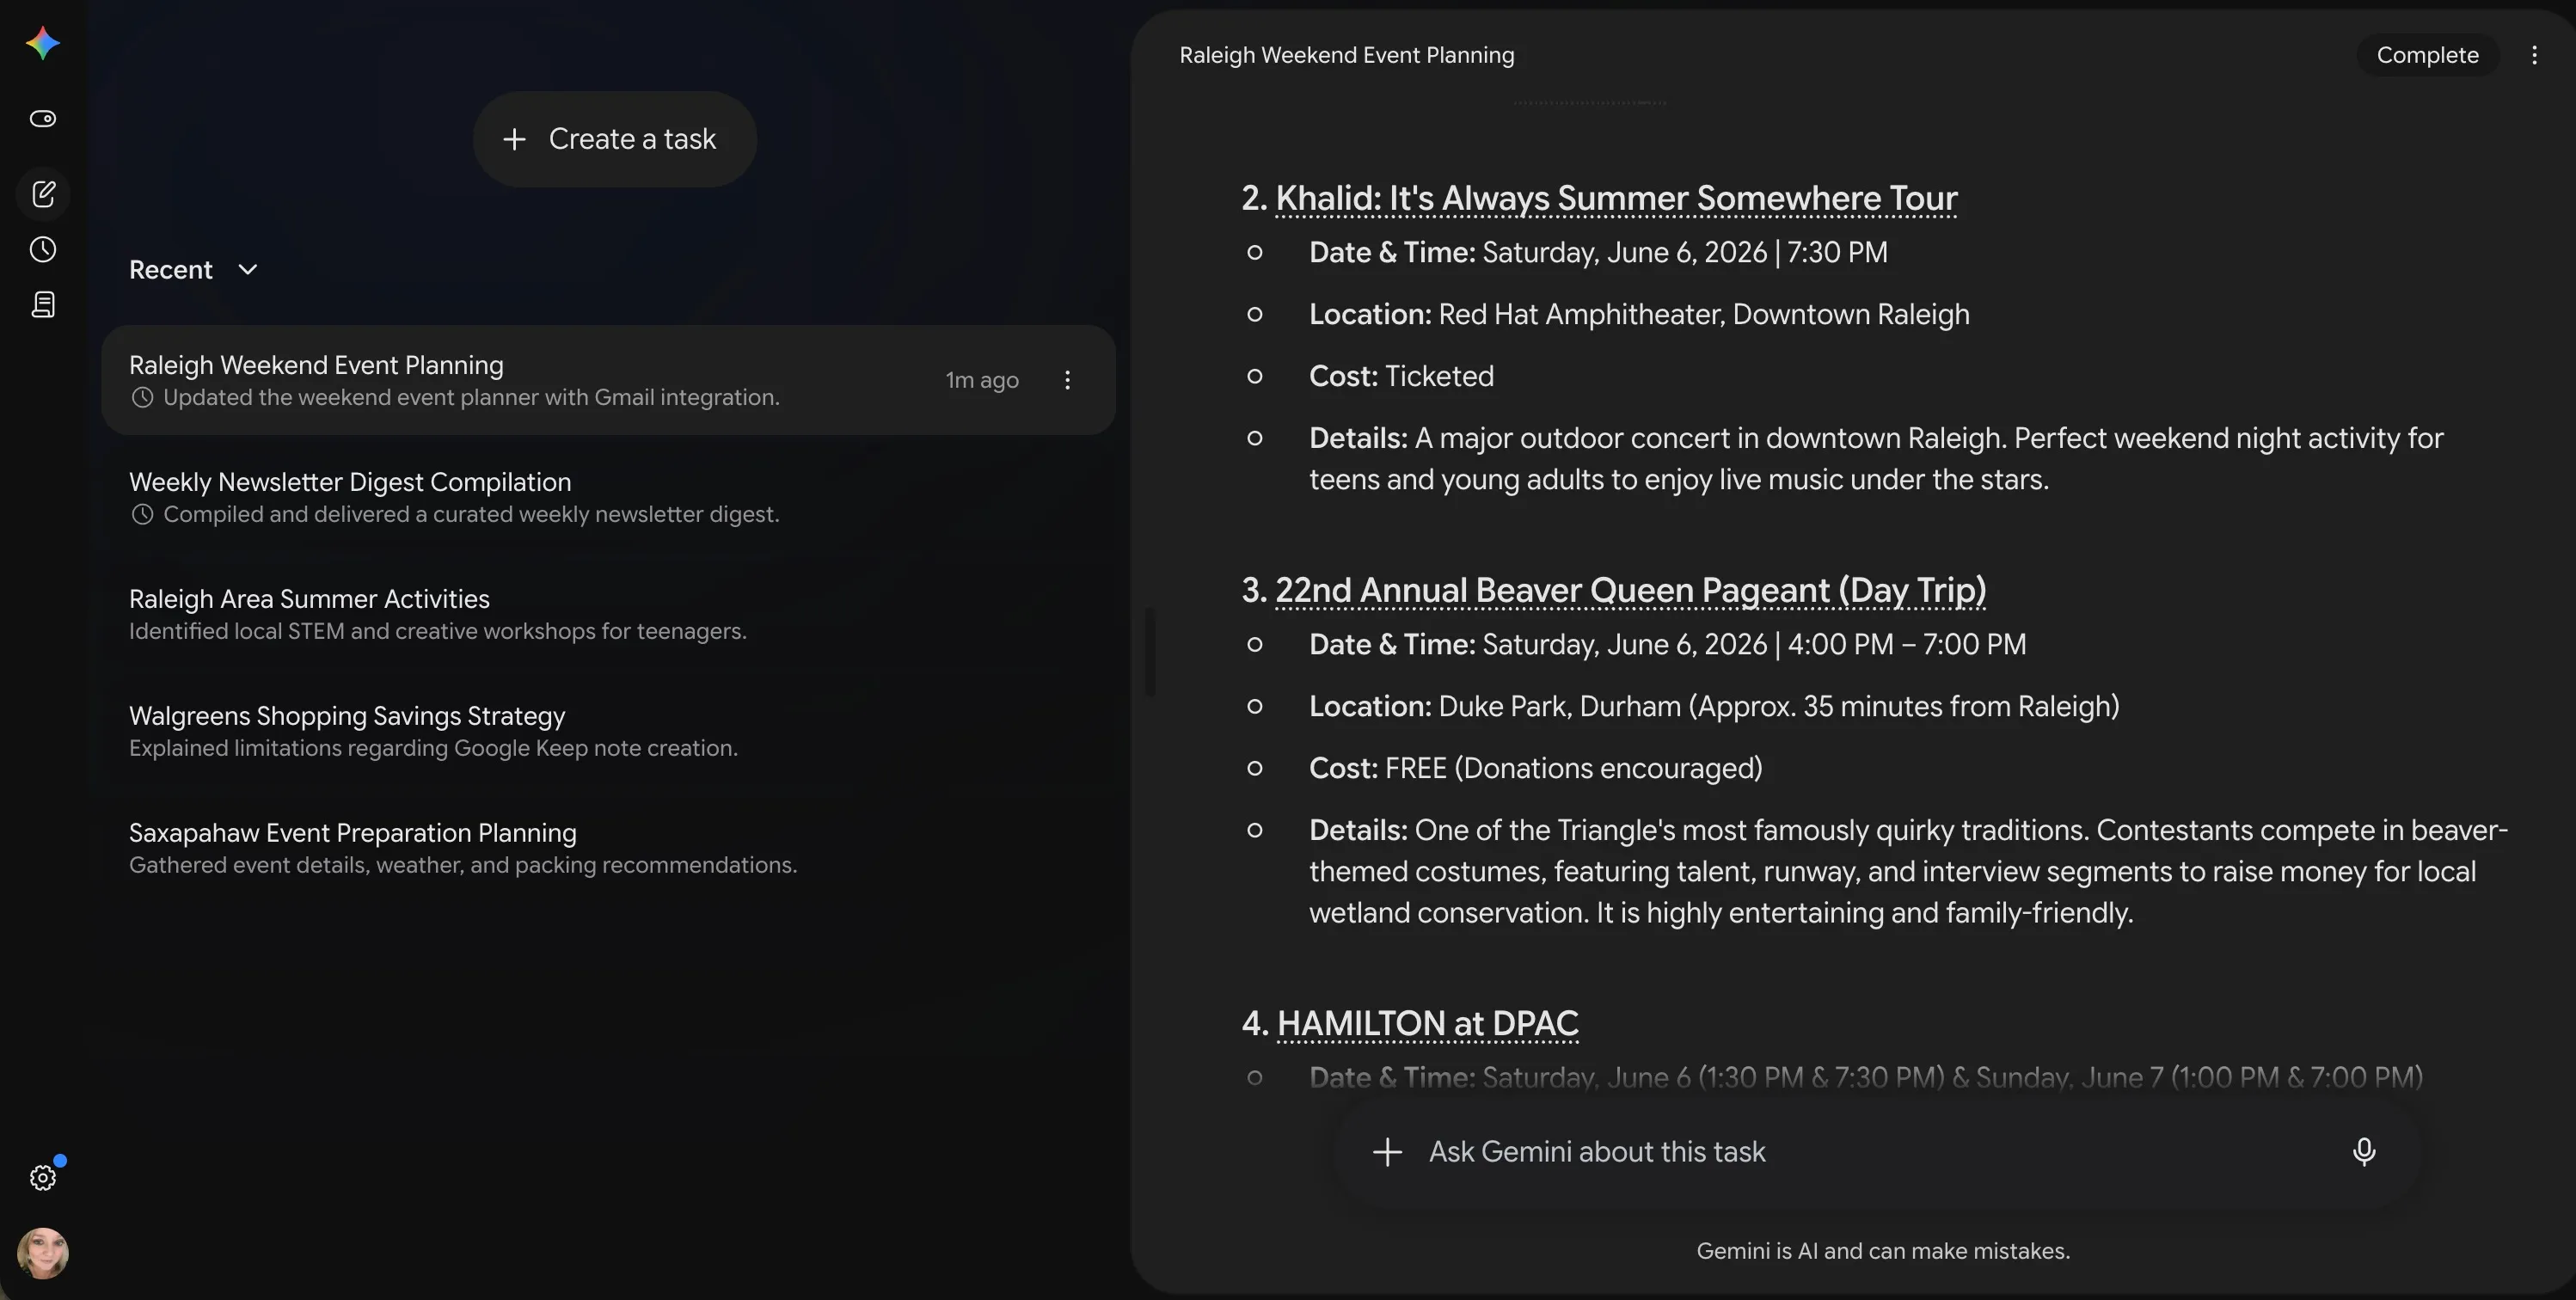
Task: Open the clock history icon in sidebar
Action: [x=43, y=249]
